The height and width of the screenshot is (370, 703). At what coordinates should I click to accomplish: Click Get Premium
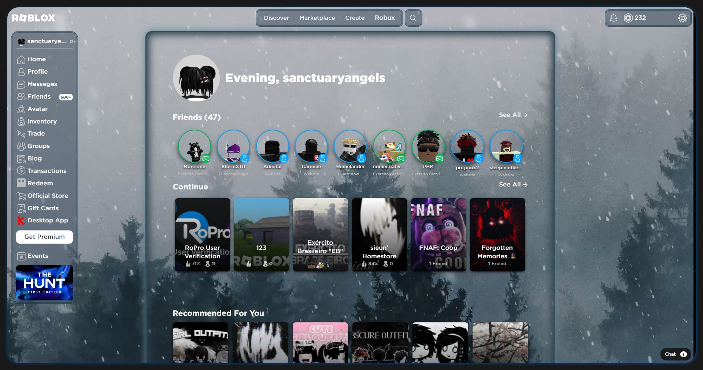(x=44, y=237)
